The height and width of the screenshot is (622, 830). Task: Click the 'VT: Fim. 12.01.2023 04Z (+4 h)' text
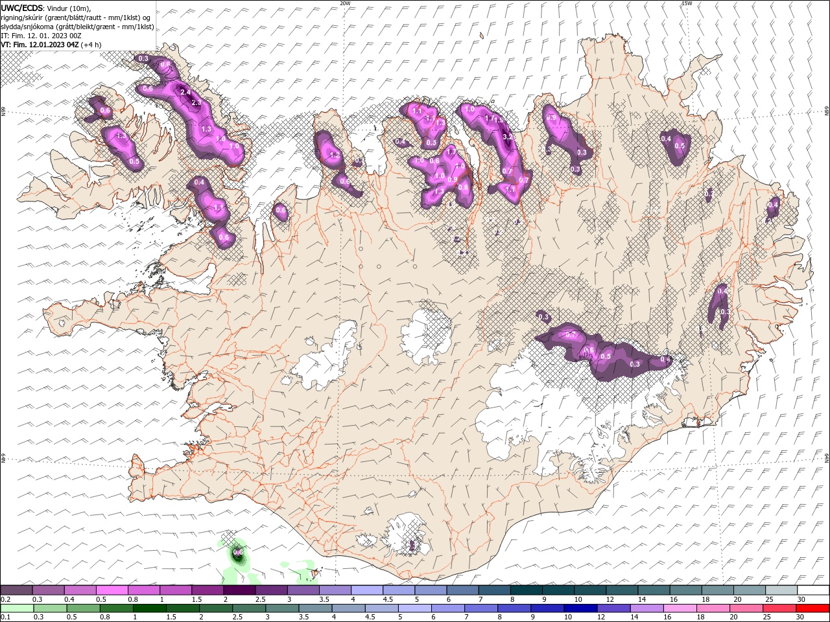click(51, 45)
